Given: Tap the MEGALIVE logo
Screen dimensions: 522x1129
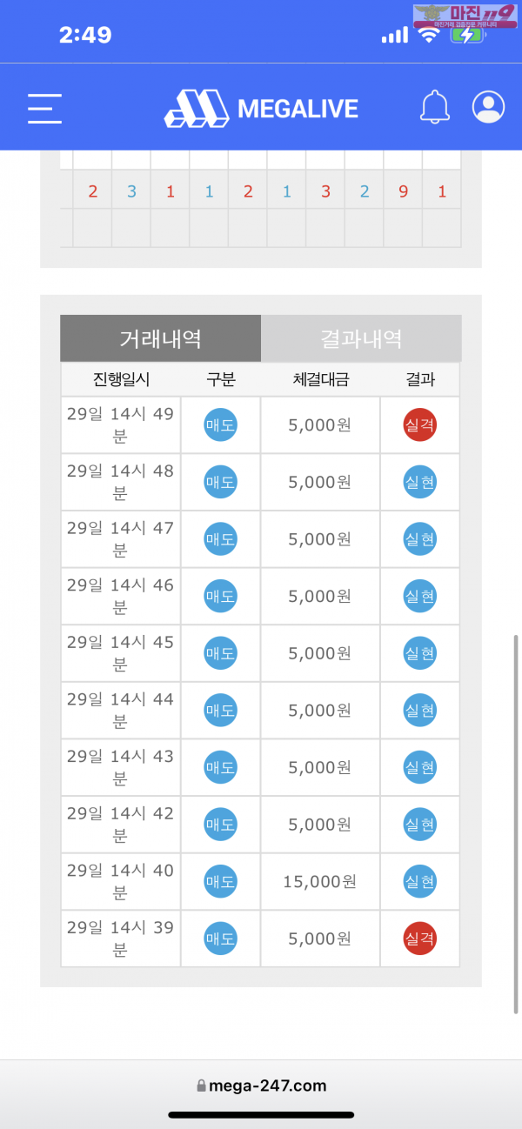Looking at the screenshot, I should pos(261,108).
